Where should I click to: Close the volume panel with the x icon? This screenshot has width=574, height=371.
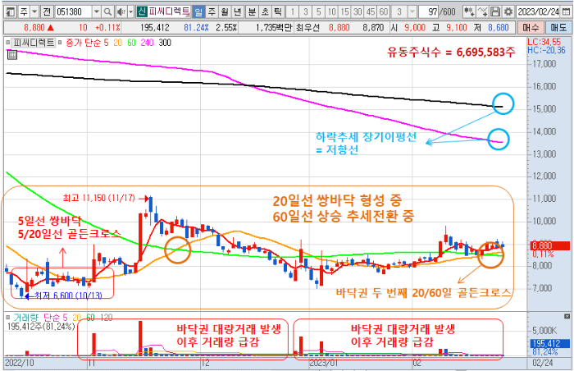click(567, 316)
